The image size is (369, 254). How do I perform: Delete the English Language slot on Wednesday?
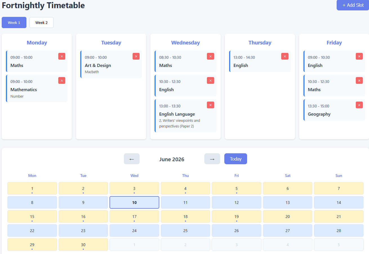point(210,105)
